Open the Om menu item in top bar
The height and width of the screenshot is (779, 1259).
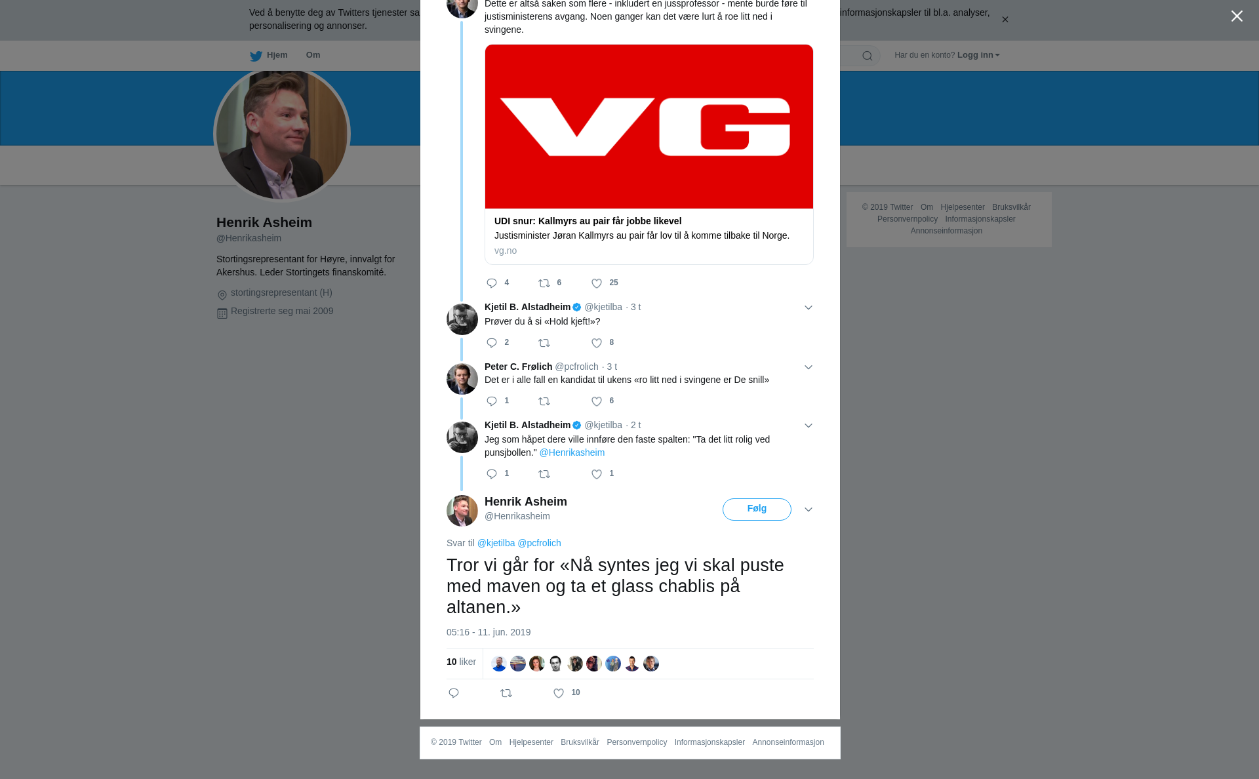pos(313,55)
